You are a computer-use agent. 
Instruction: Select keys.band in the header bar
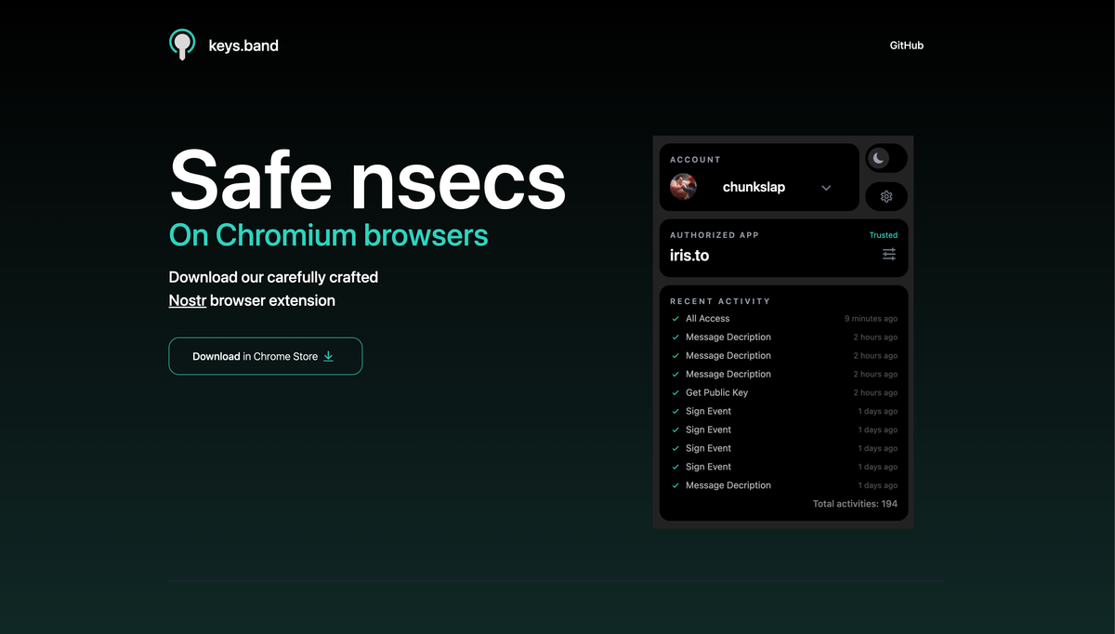(x=244, y=44)
